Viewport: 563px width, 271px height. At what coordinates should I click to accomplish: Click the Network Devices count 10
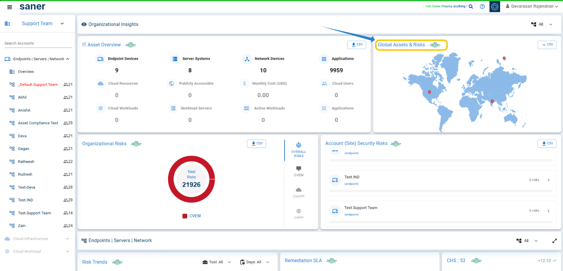coord(263,70)
